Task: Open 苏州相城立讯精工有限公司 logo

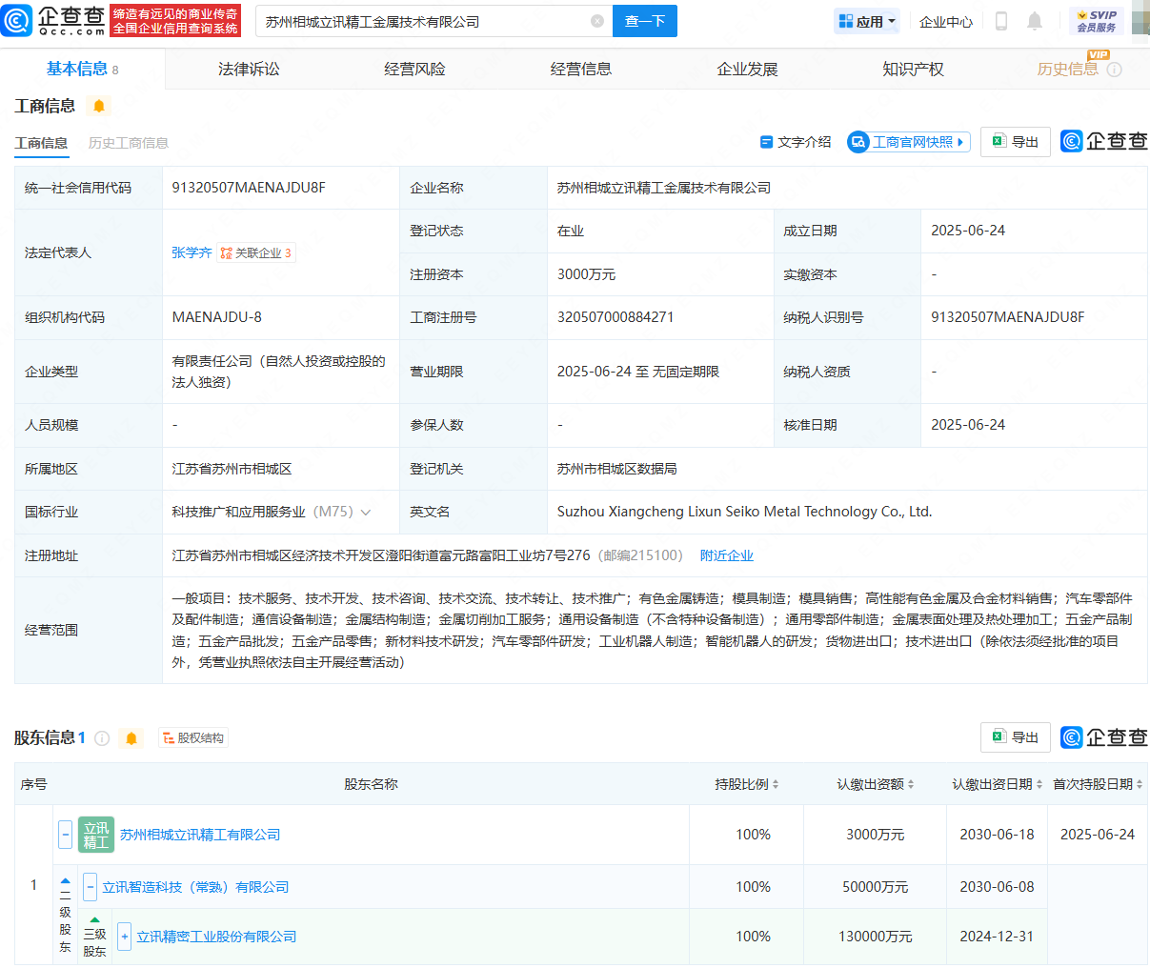Action: coord(96,835)
